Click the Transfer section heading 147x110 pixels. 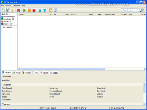[x=7, y=85]
